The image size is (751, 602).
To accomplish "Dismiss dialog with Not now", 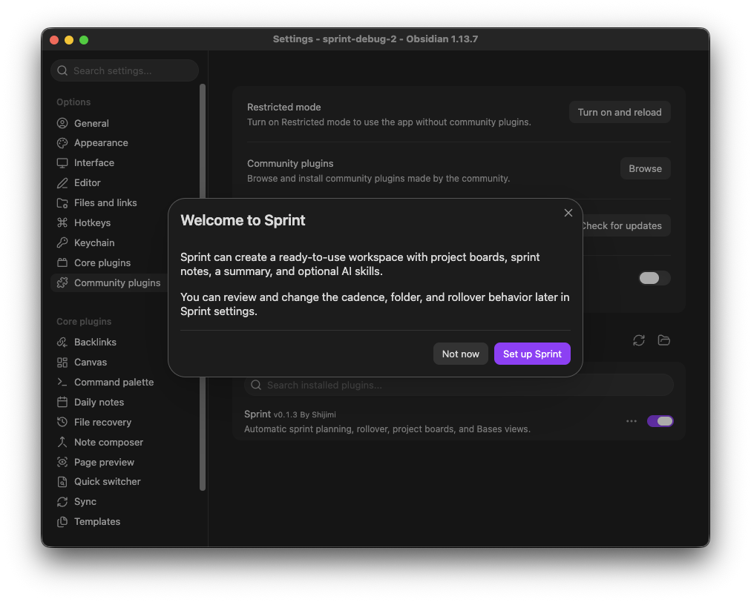I will pos(460,354).
